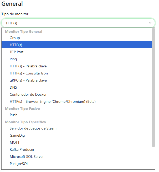Click the monitor type dropdown chevron

coord(150,23)
